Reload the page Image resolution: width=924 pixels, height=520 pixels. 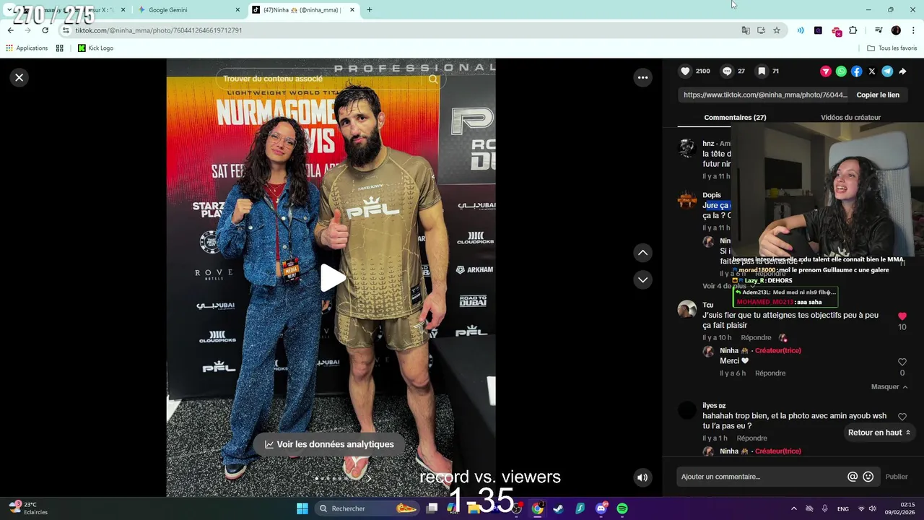[x=45, y=30]
